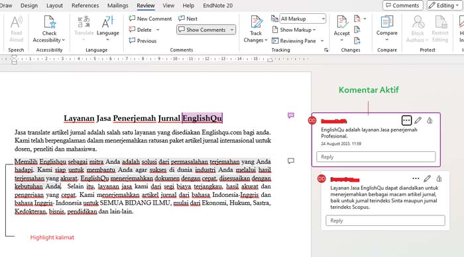Open the All Markup combo box

pos(302,18)
